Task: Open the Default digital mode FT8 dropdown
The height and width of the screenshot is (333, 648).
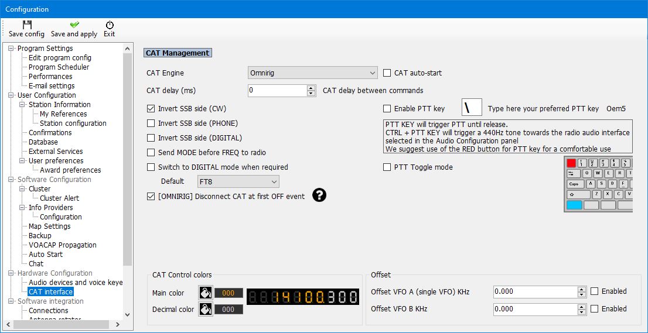Action: click(238, 181)
